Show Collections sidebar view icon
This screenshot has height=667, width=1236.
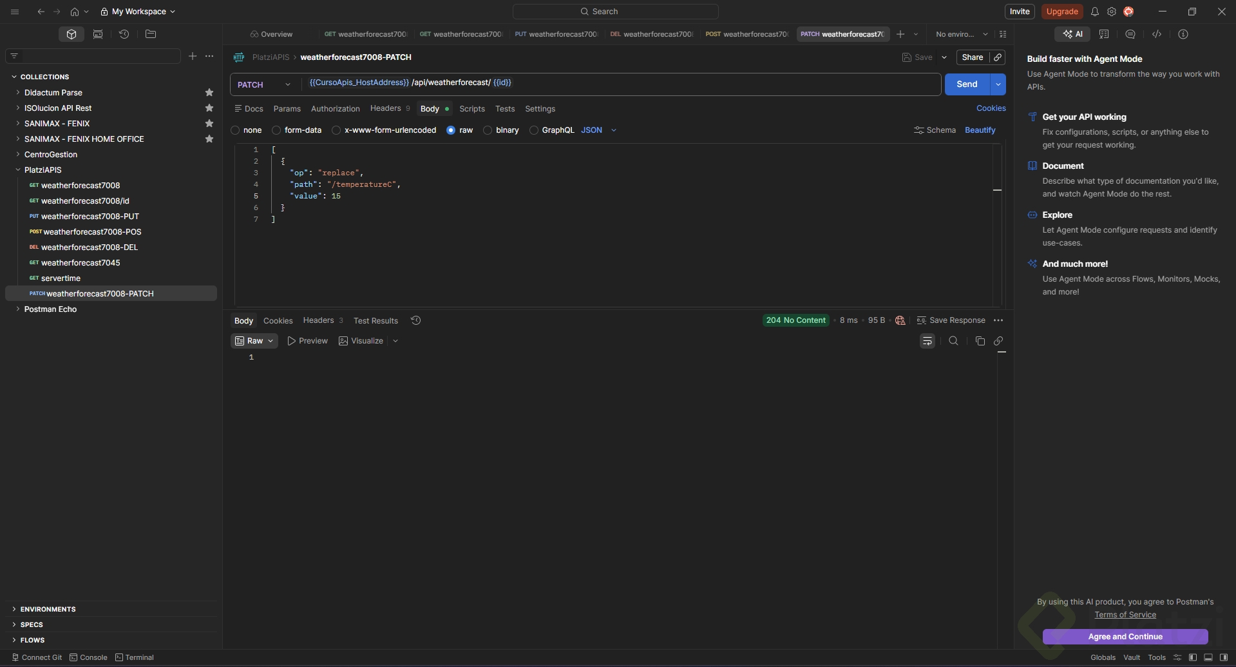click(x=71, y=34)
